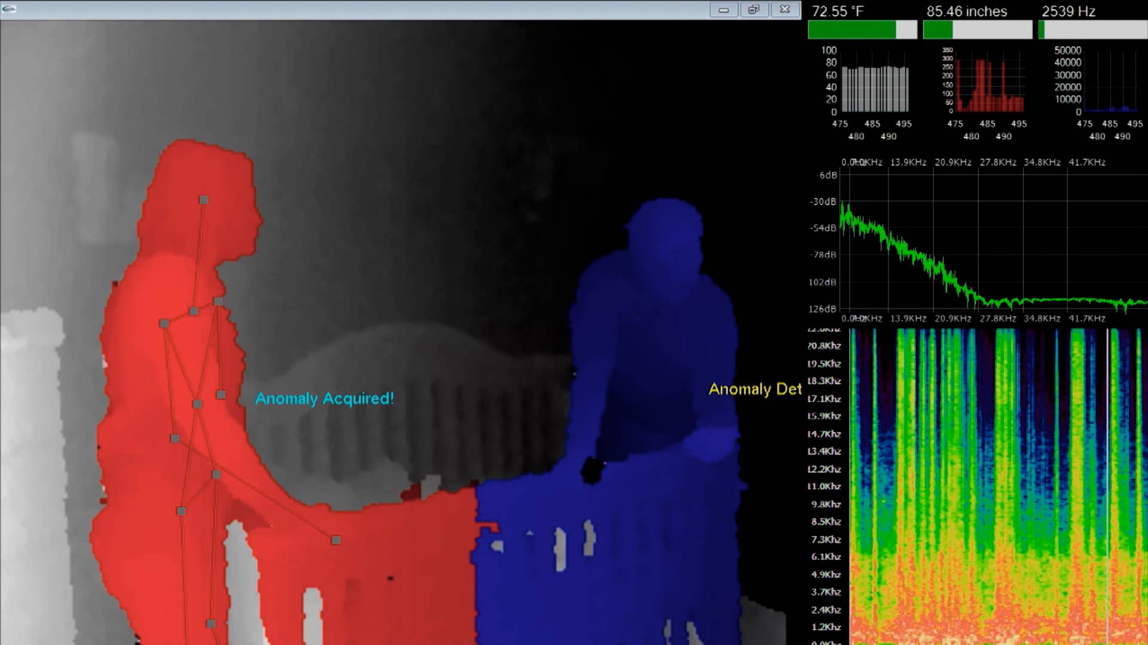Click the 'Anomaly Acquired!' cyan label

tap(325, 399)
